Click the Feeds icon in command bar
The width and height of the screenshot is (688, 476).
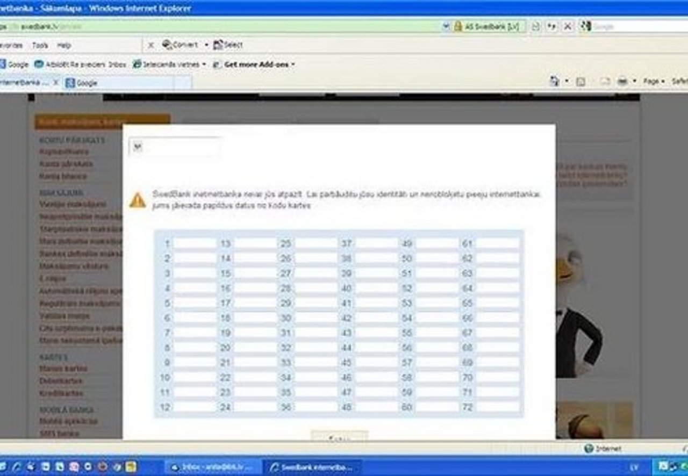580,82
